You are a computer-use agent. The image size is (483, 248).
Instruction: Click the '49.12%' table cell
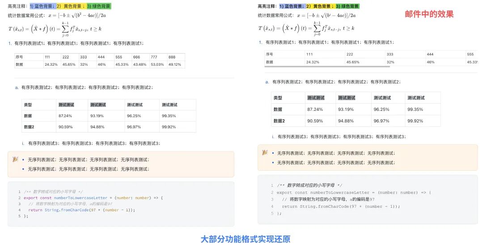pos(176,64)
